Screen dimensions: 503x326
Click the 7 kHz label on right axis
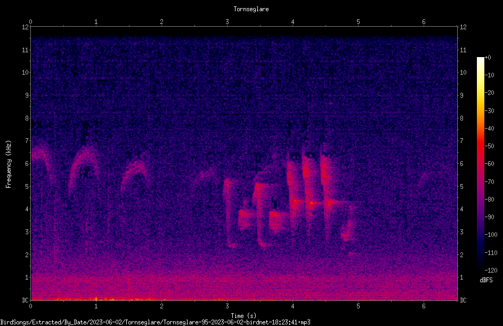tap(461, 140)
